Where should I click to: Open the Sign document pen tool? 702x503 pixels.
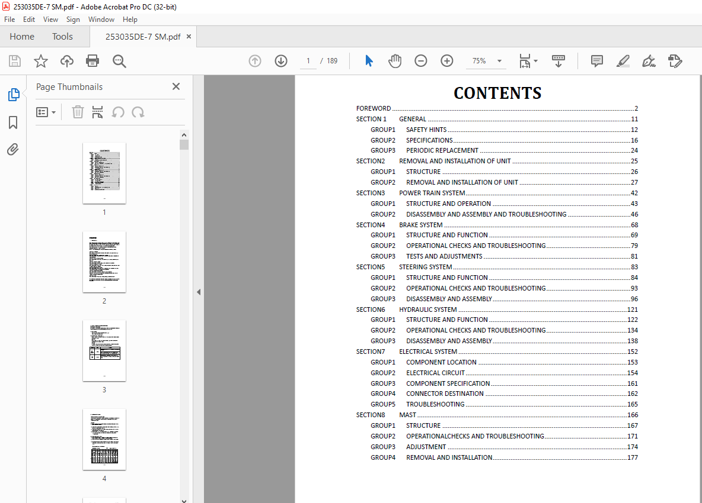point(649,61)
